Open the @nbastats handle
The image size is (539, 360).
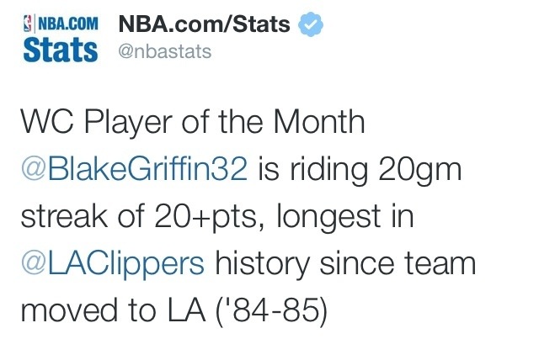(x=165, y=52)
